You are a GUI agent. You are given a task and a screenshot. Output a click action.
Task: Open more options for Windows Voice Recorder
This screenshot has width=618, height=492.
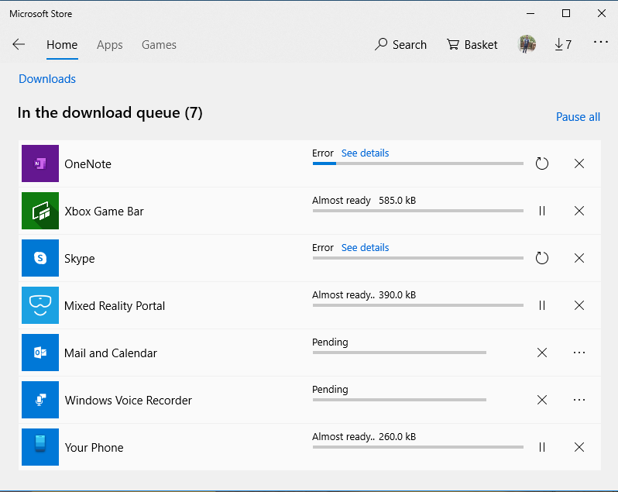(579, 400)
